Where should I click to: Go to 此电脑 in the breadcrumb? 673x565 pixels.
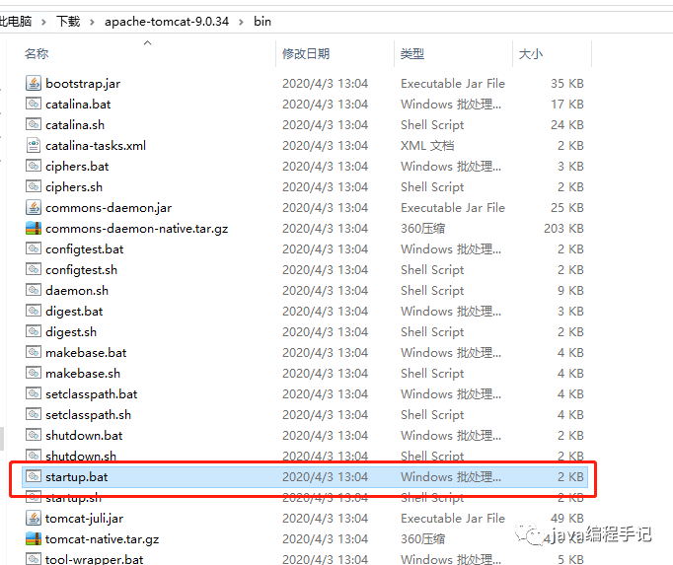click(16, 21)
